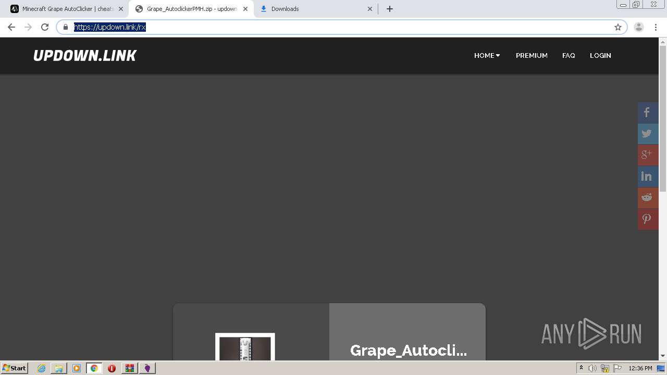Open the Windows Start menu
The height and width of the screenshot is (375, 667).
click(x=15, y=368)
